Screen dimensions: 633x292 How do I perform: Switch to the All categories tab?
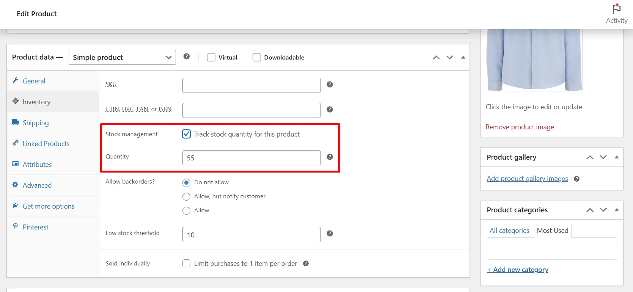[x=509, y=231]
